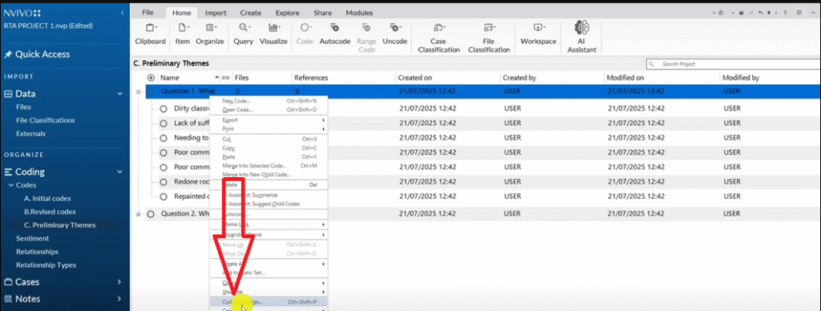Switch to the Explore tab

(287, 13)
